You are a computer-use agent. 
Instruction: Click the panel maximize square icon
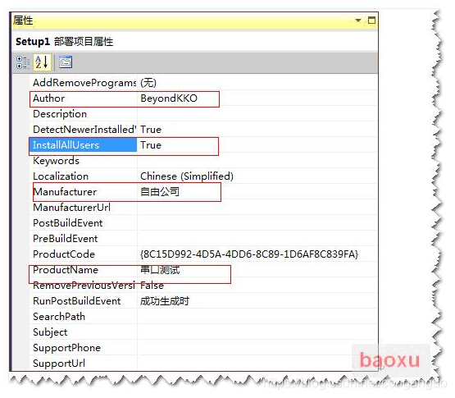point(371,21)
